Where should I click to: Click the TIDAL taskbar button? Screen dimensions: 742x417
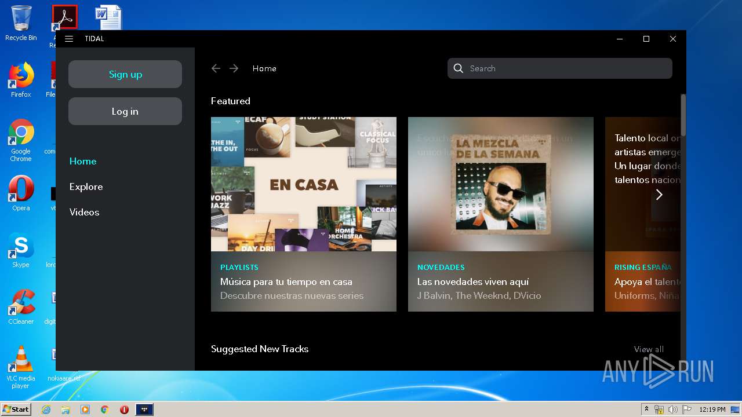click(x=144, y=409)
